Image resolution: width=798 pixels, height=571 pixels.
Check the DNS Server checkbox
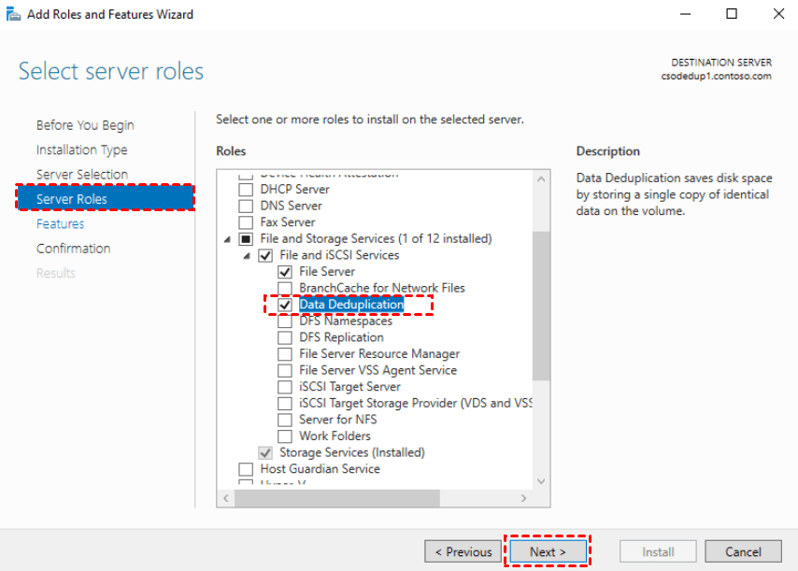pyautogui.click(x=246, y=207)
